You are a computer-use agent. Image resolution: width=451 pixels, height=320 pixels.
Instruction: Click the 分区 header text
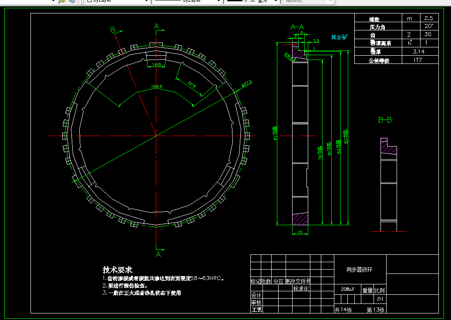[x=278, y=281]
